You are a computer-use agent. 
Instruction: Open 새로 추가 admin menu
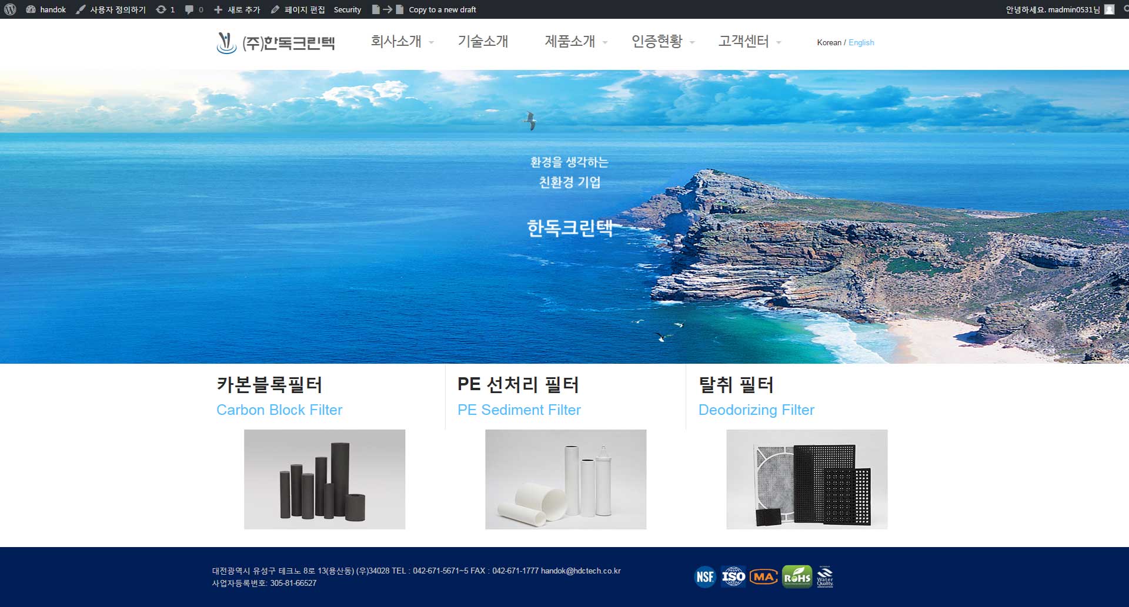click(244, 9)
